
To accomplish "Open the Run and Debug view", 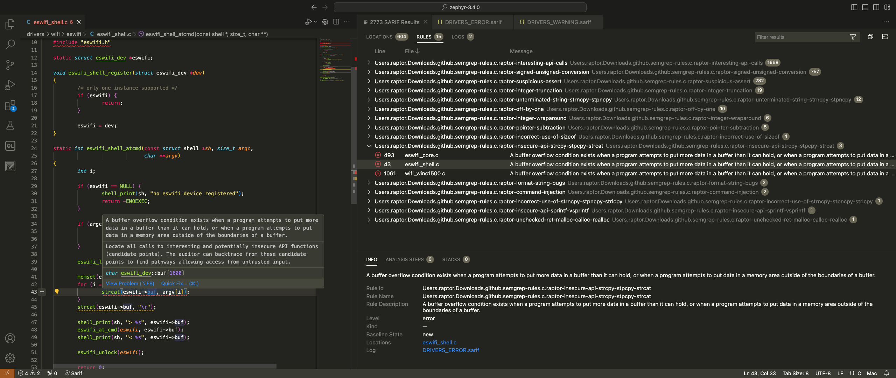I will tap(10, 85).
